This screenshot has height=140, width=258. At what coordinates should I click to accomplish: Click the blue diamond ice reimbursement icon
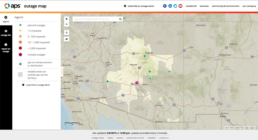click(x=20, y=64)
